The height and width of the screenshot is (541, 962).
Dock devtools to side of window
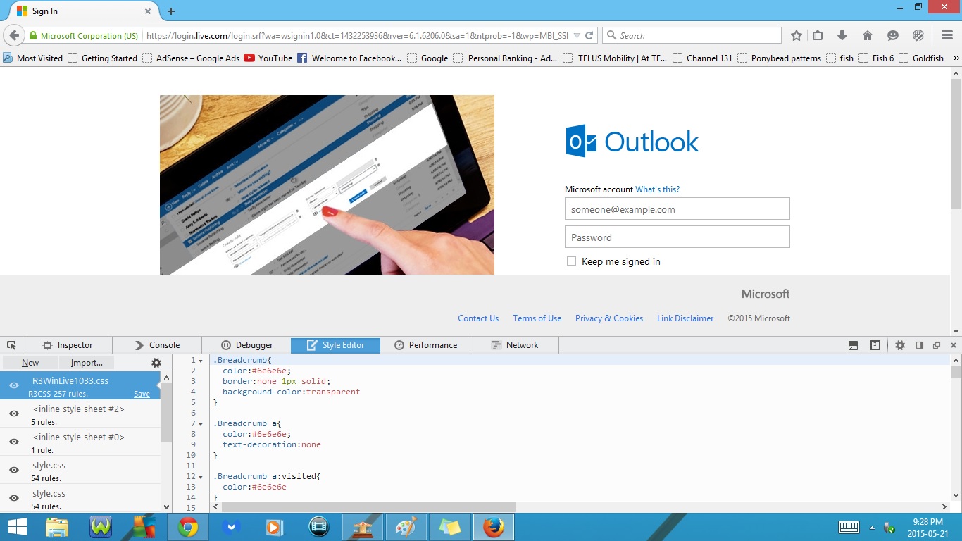coord(919,345)
